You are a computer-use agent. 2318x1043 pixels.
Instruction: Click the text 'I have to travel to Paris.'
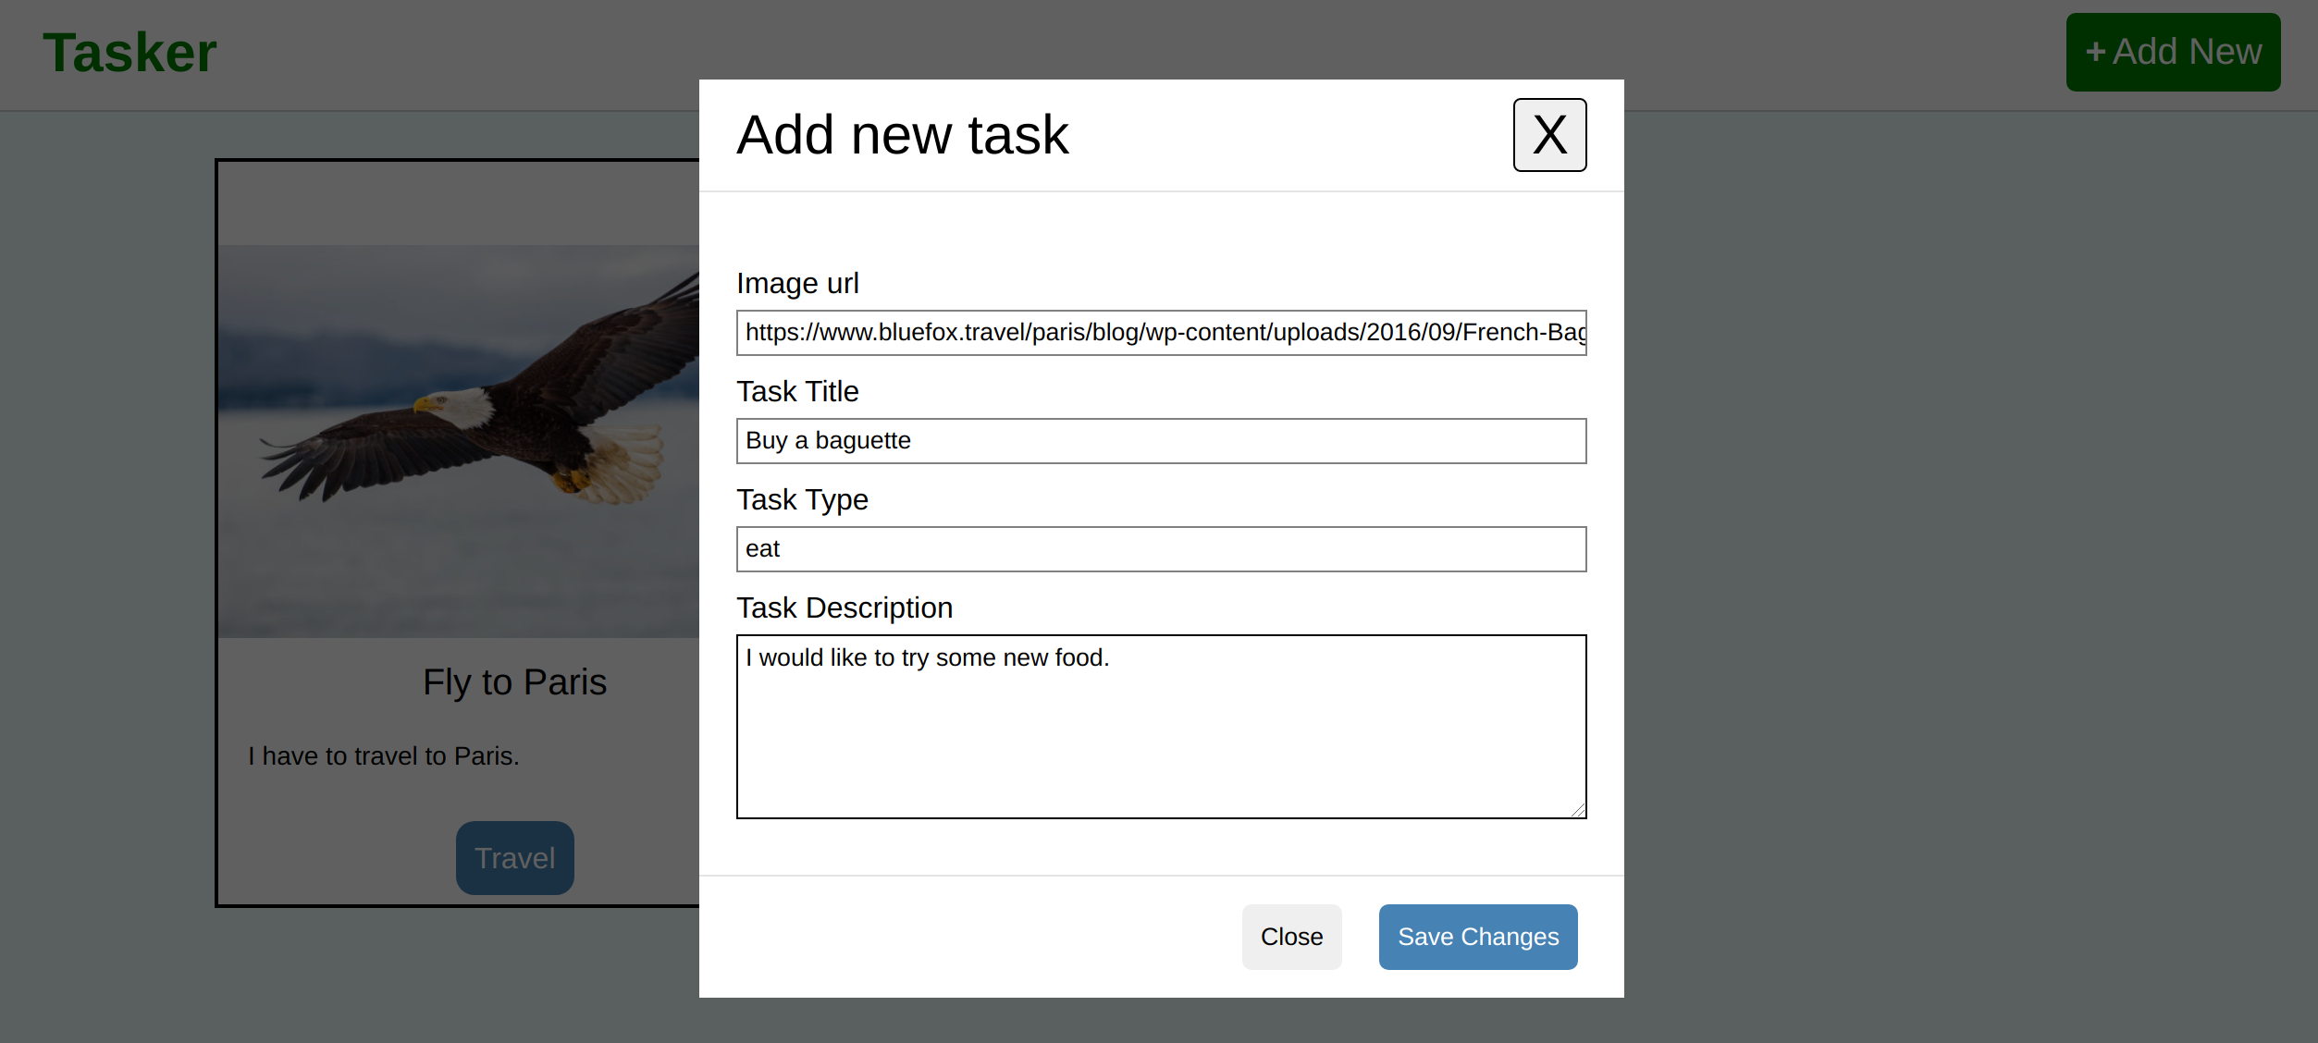[x=383, y=756]
